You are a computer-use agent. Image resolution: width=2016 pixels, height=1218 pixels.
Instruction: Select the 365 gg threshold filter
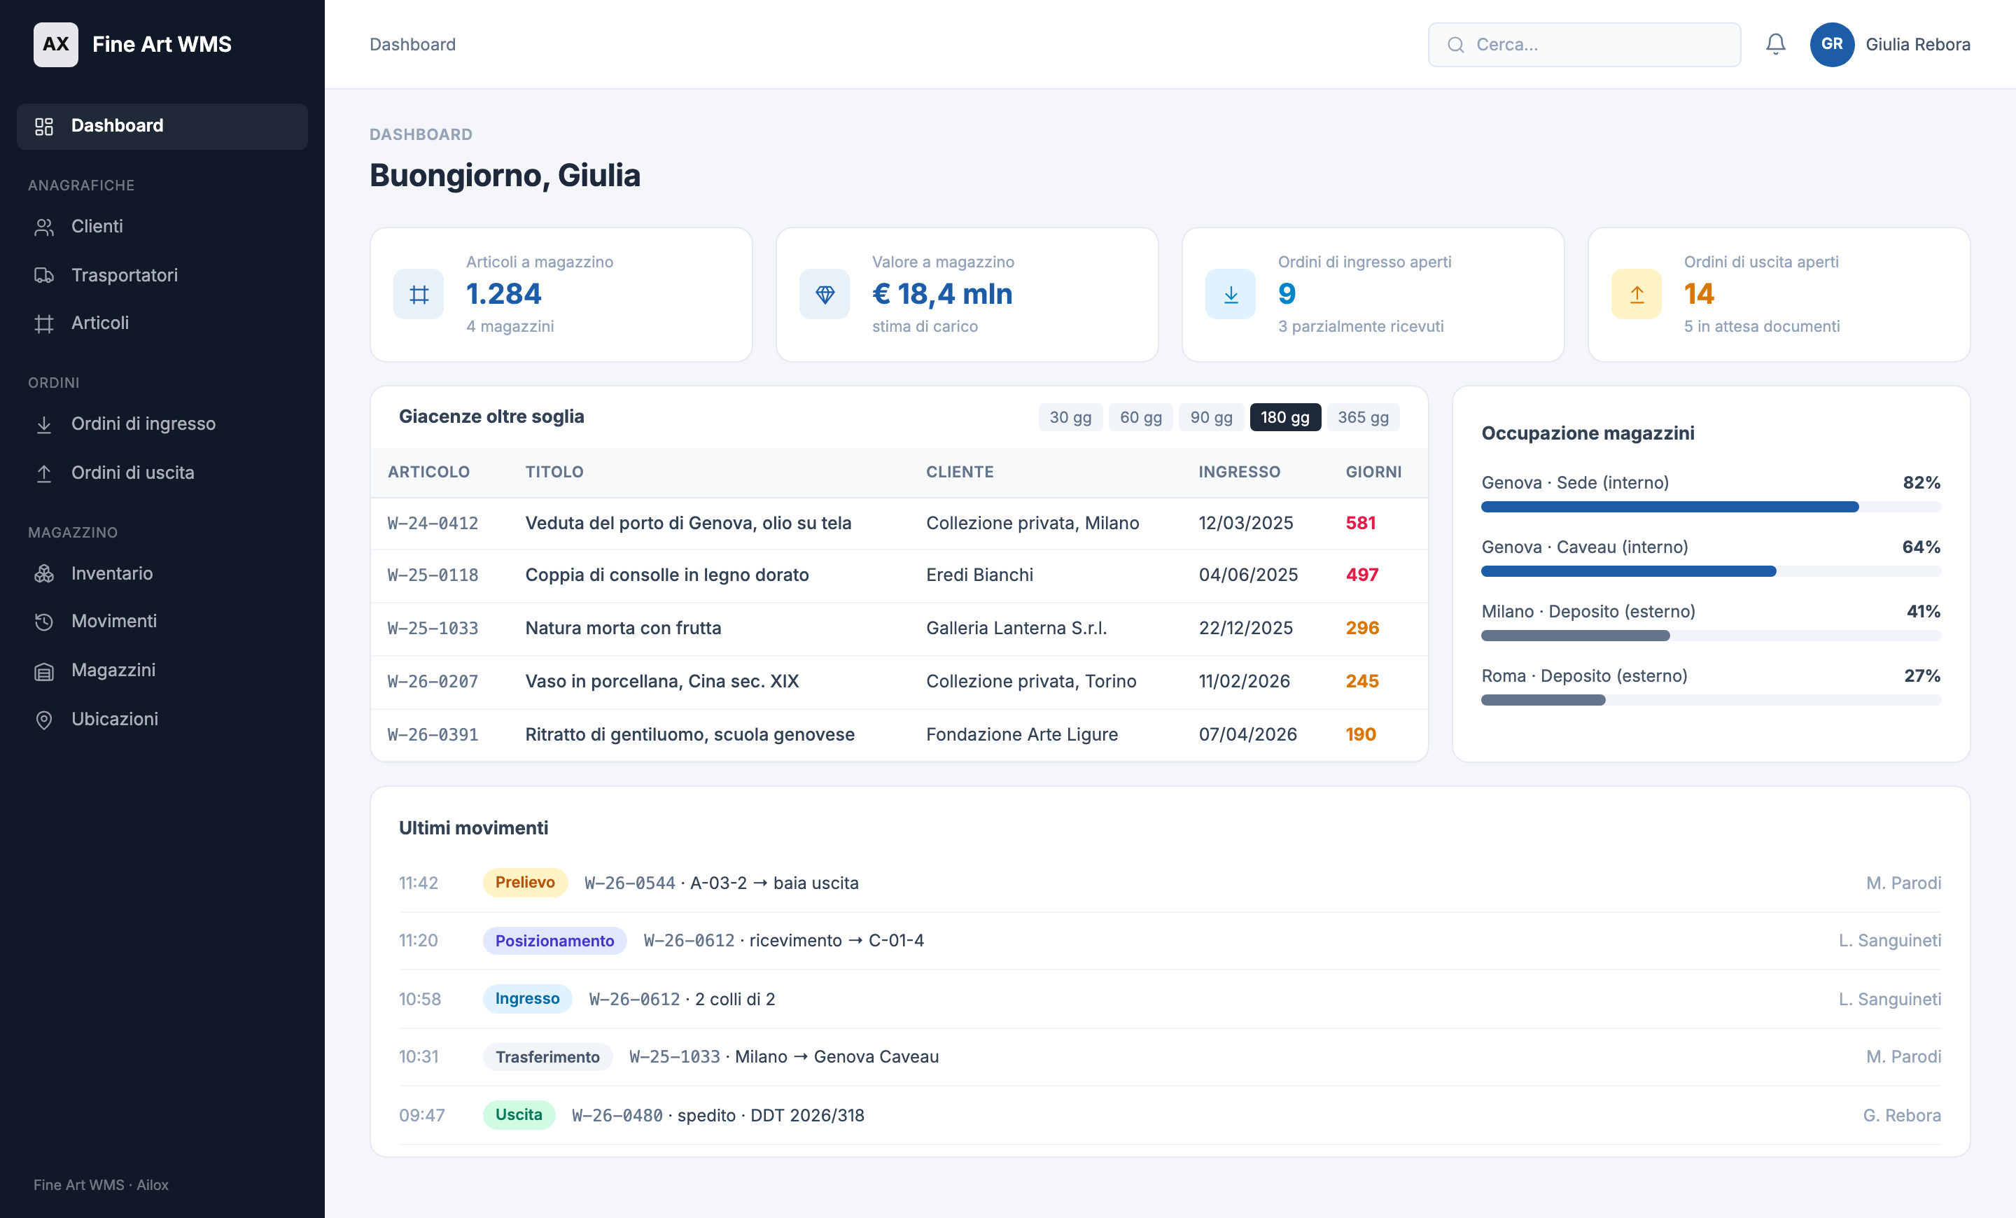tap(1363, 417)
